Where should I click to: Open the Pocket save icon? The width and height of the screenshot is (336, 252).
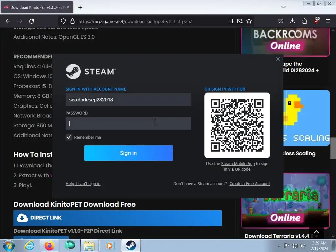point(281,21)
